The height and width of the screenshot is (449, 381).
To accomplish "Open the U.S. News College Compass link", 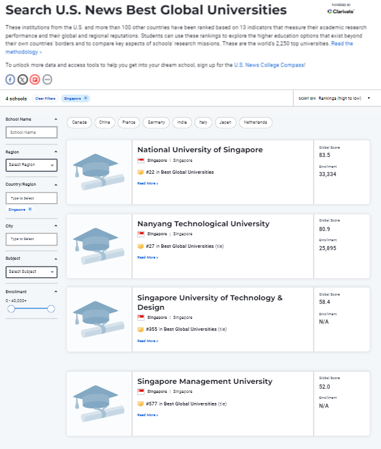I will [x=269, y=65].
